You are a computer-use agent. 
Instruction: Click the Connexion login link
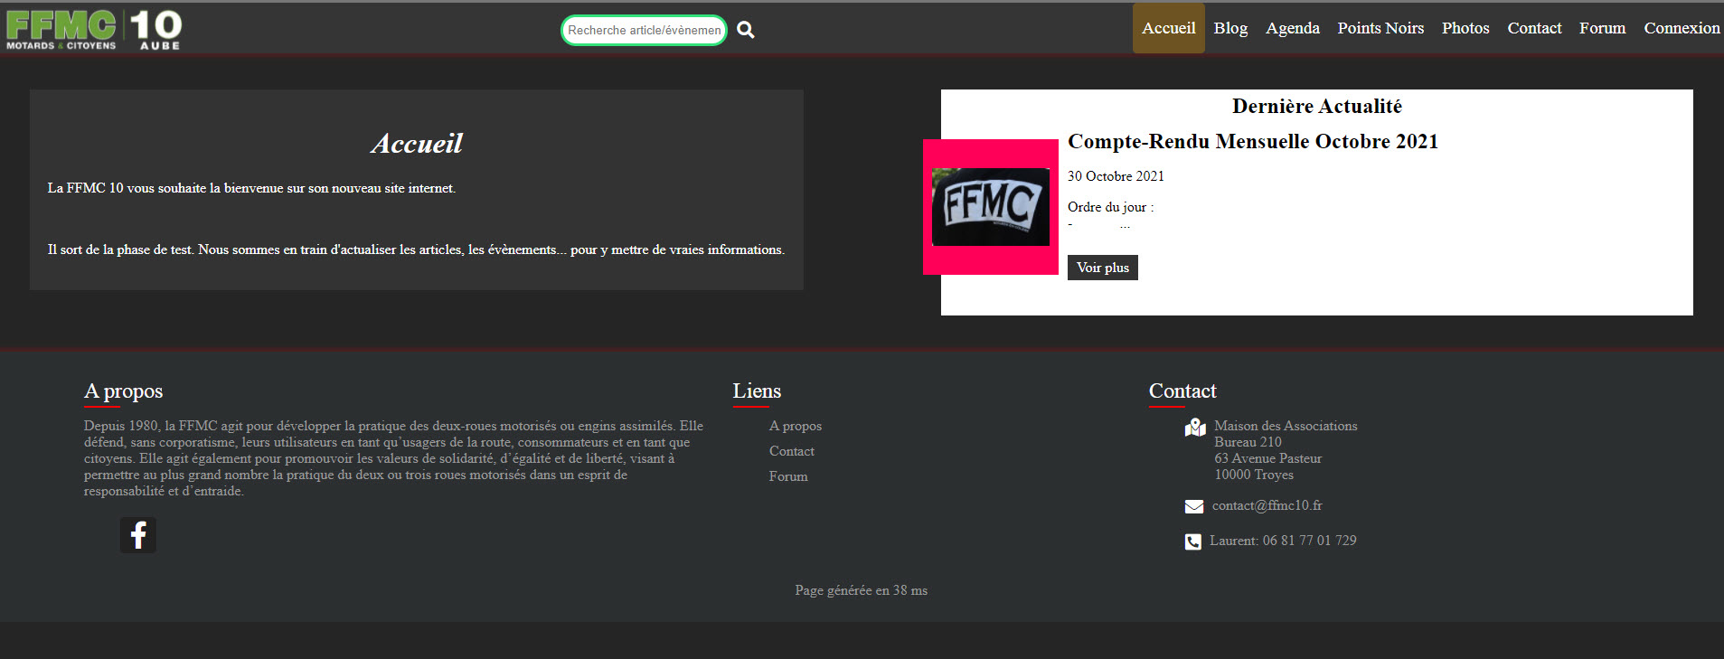pos(1682,28)
